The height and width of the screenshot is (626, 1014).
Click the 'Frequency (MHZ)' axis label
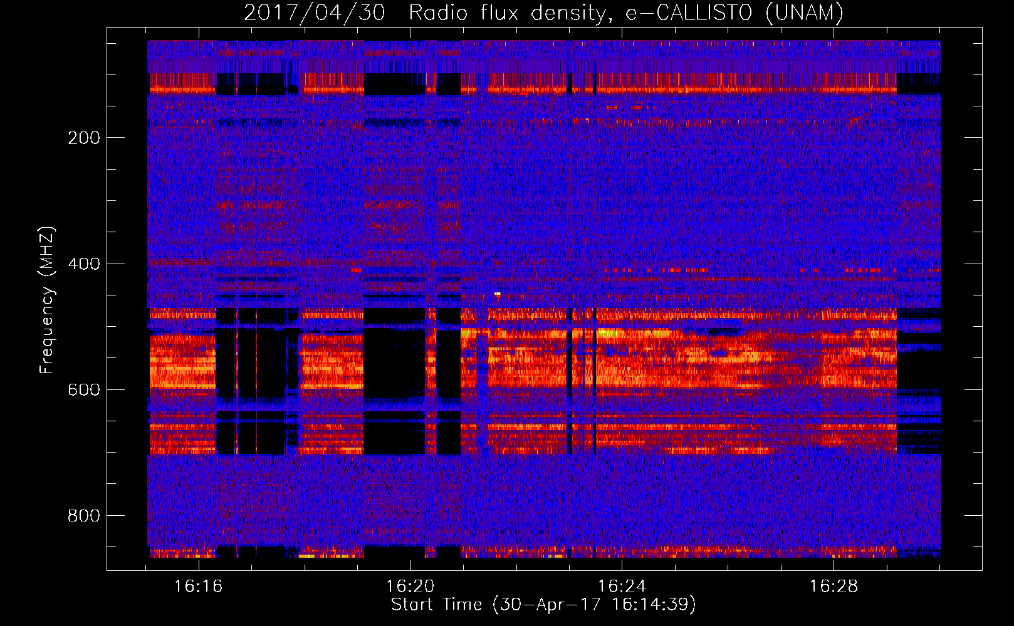point(47,300)
